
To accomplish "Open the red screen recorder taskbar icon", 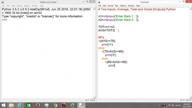I will click(64, 105).
